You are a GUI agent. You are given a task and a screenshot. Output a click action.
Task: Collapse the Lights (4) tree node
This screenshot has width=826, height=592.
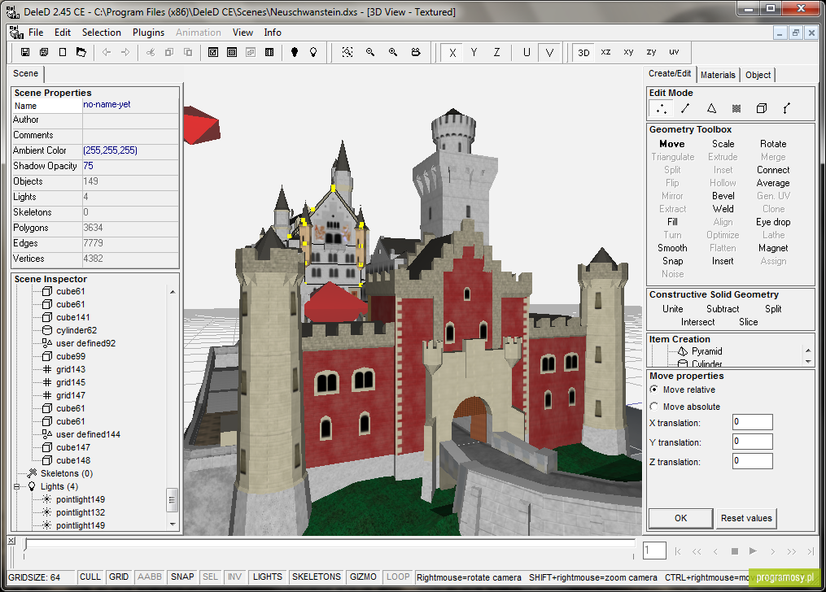point(17,487)
